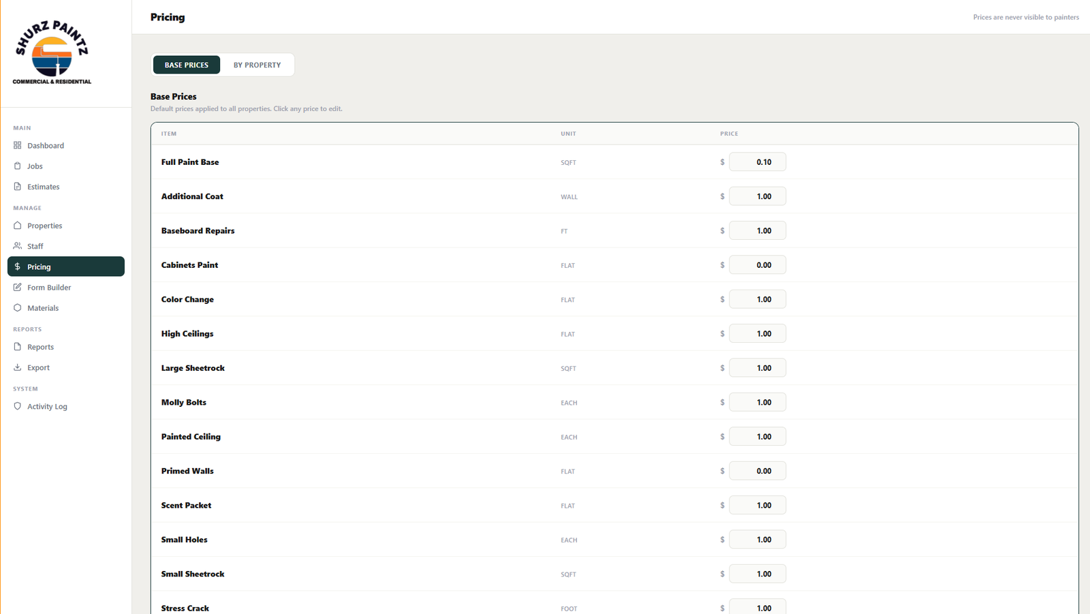Click 'Prices are never visible to painters' note
The image size is (1090, 614).
(1026, 17)
